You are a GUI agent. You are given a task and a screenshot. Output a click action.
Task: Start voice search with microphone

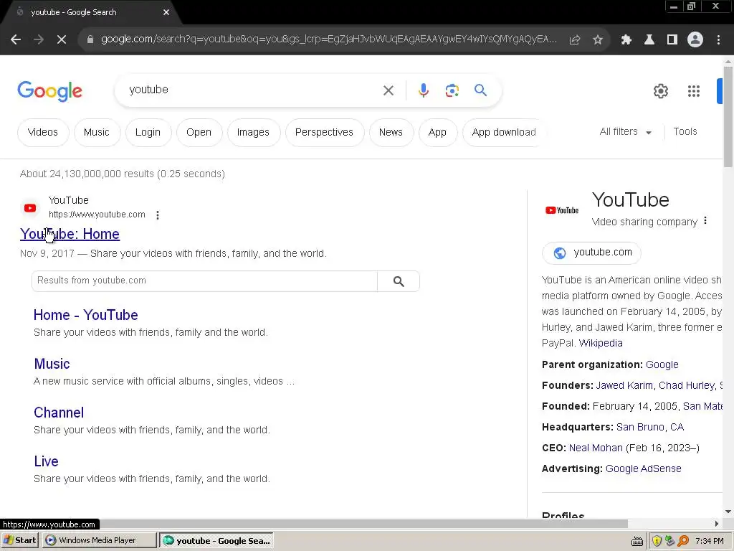(424, 90)
